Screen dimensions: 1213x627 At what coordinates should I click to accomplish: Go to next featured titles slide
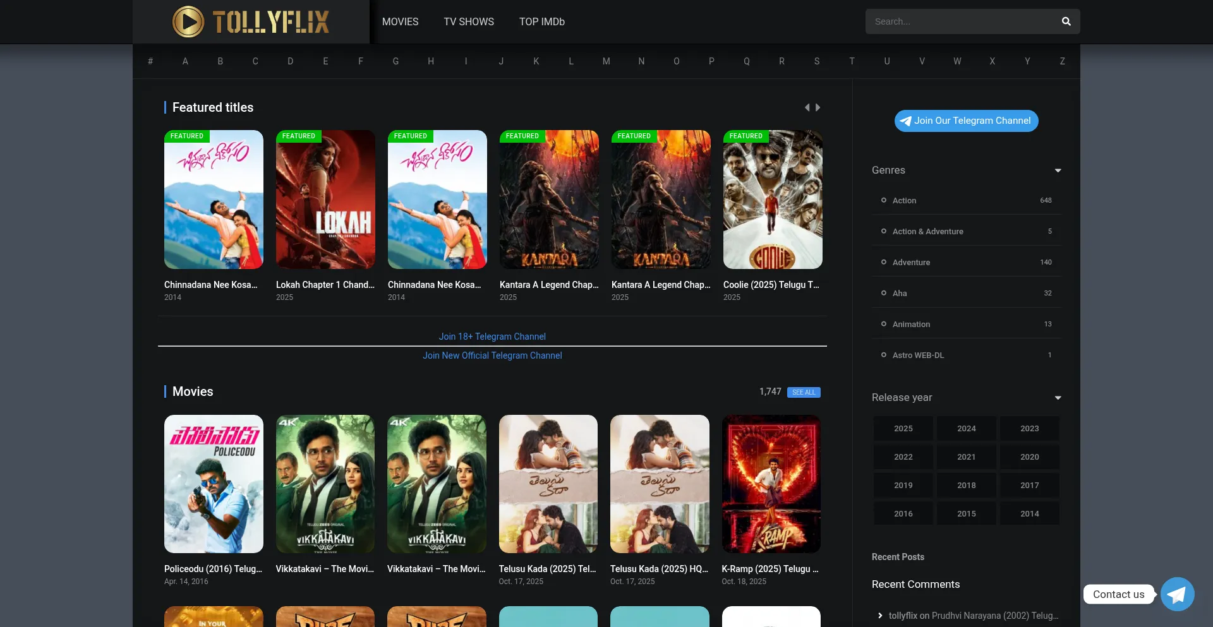818,107
